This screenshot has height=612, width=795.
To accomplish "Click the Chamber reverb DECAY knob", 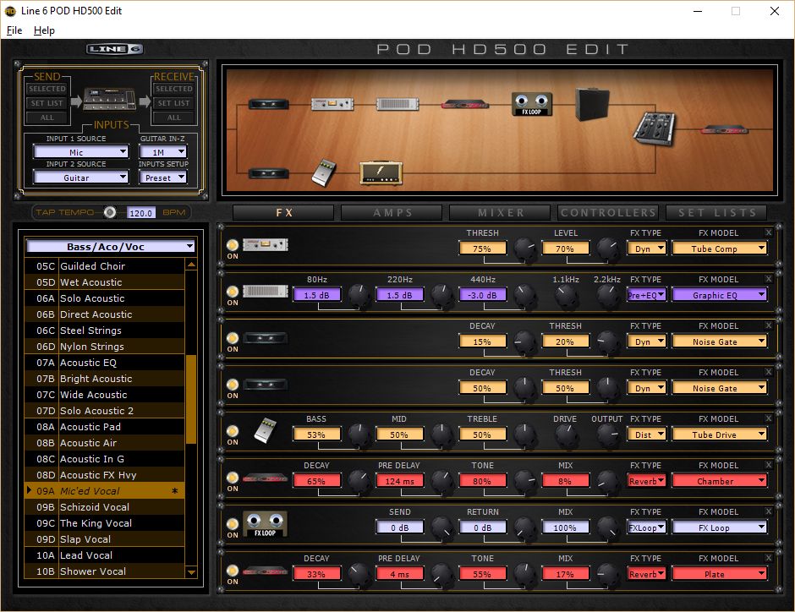I will coord(359,480).
